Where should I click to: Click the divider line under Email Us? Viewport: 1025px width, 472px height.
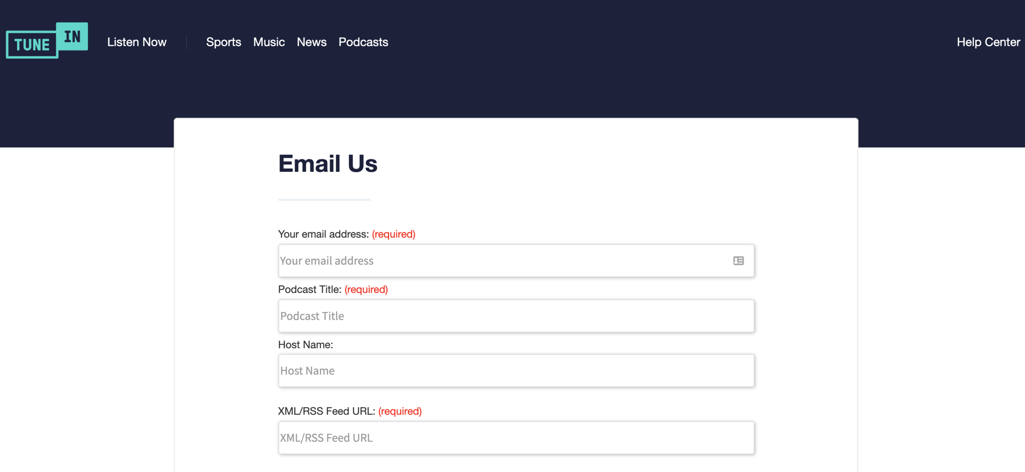pyautogui.click(x=324, y=200)
